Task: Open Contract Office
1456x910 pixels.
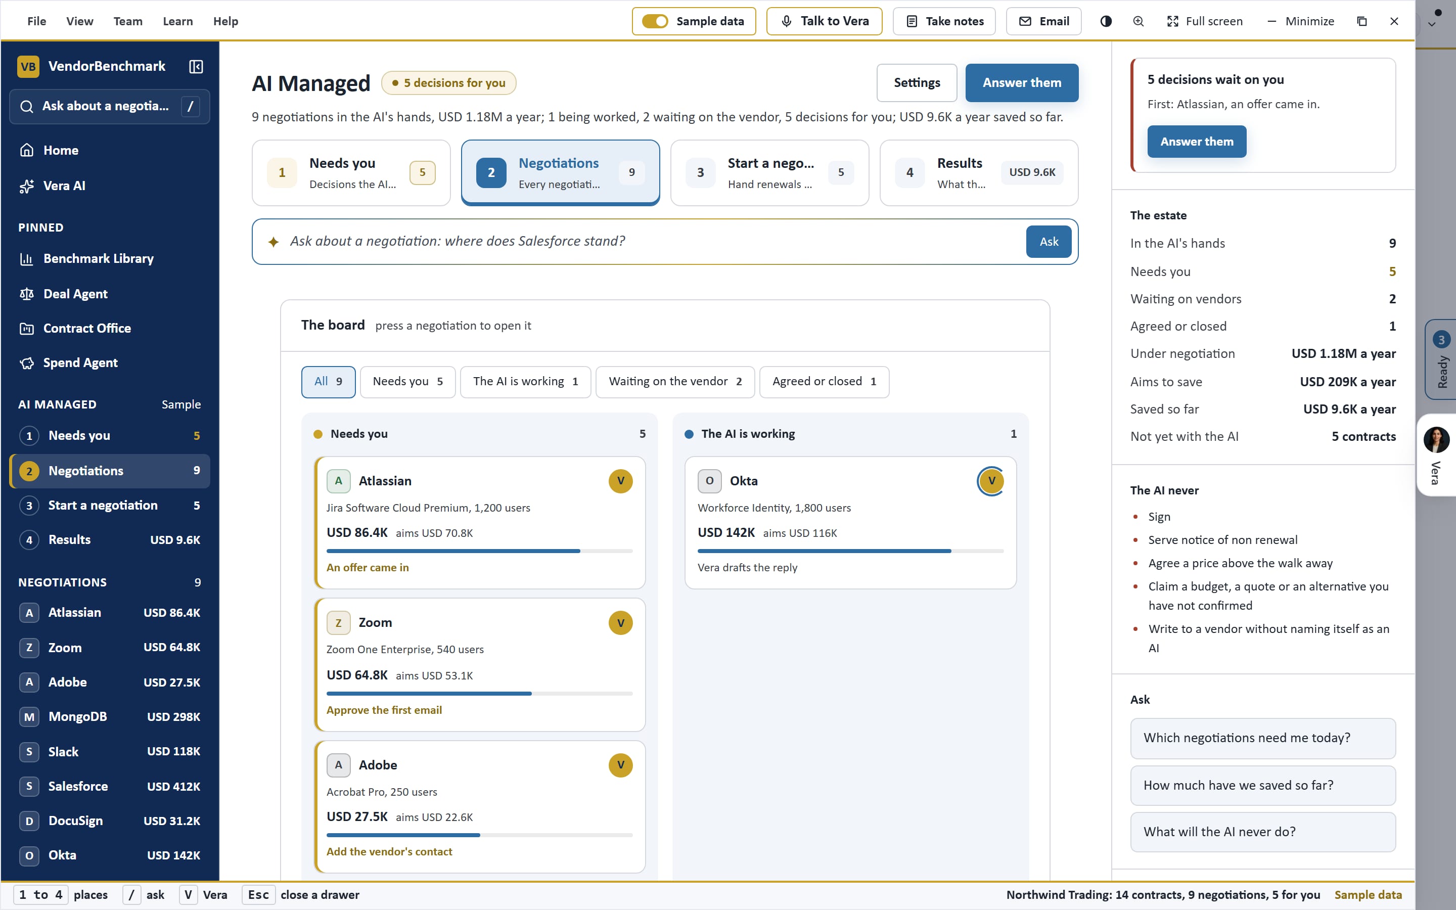Action: click(x=110, y=329)
